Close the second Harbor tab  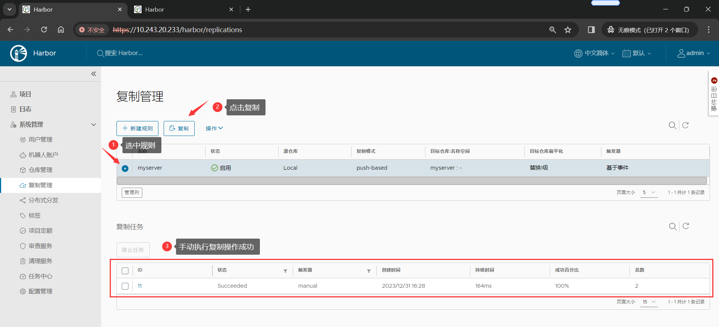(231, 9)
